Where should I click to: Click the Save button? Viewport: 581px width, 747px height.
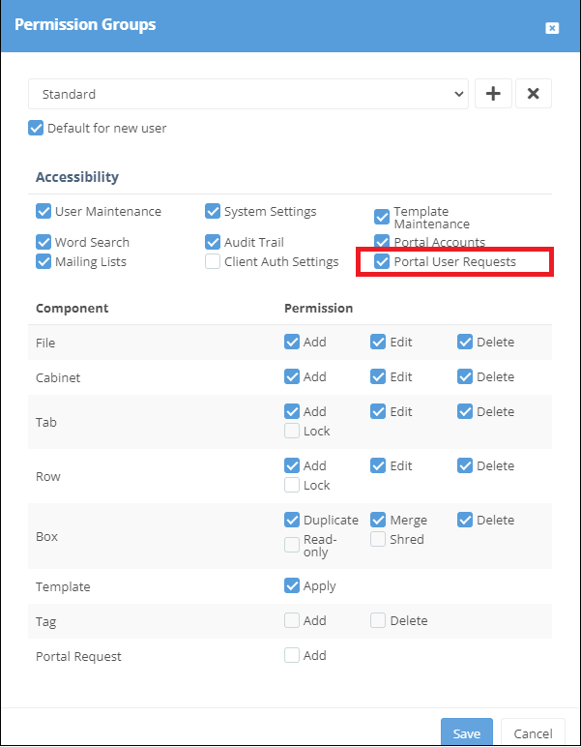(466, 733)
